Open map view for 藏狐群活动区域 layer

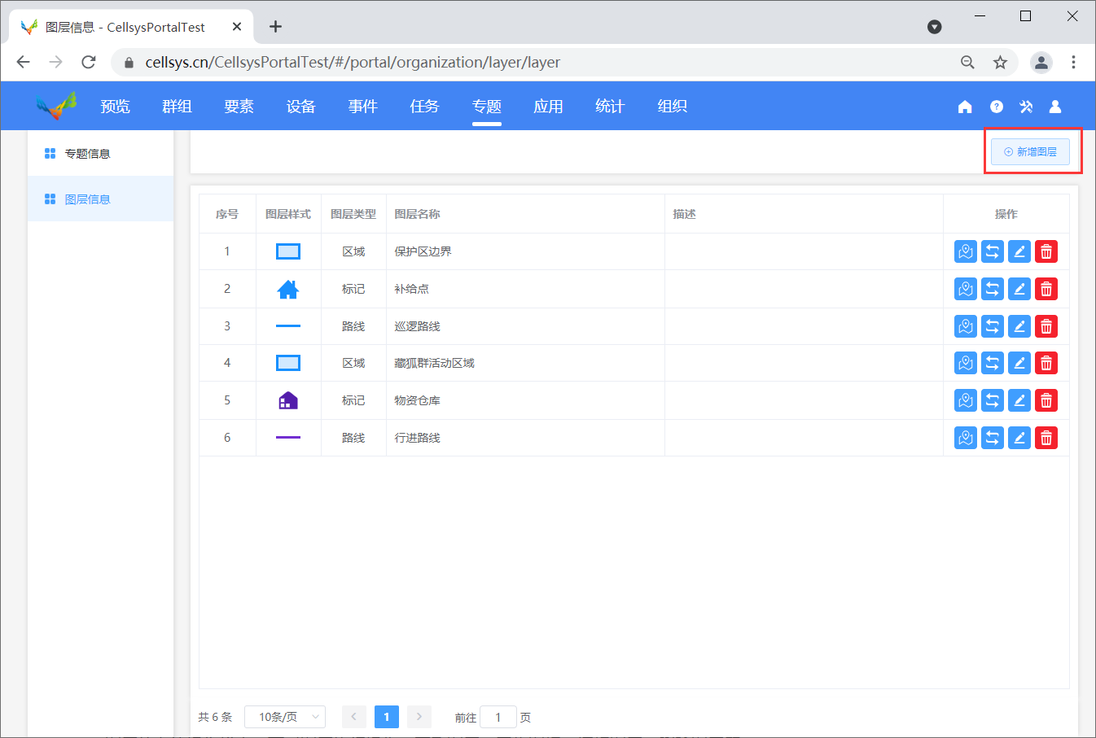(x=966, y=363)
